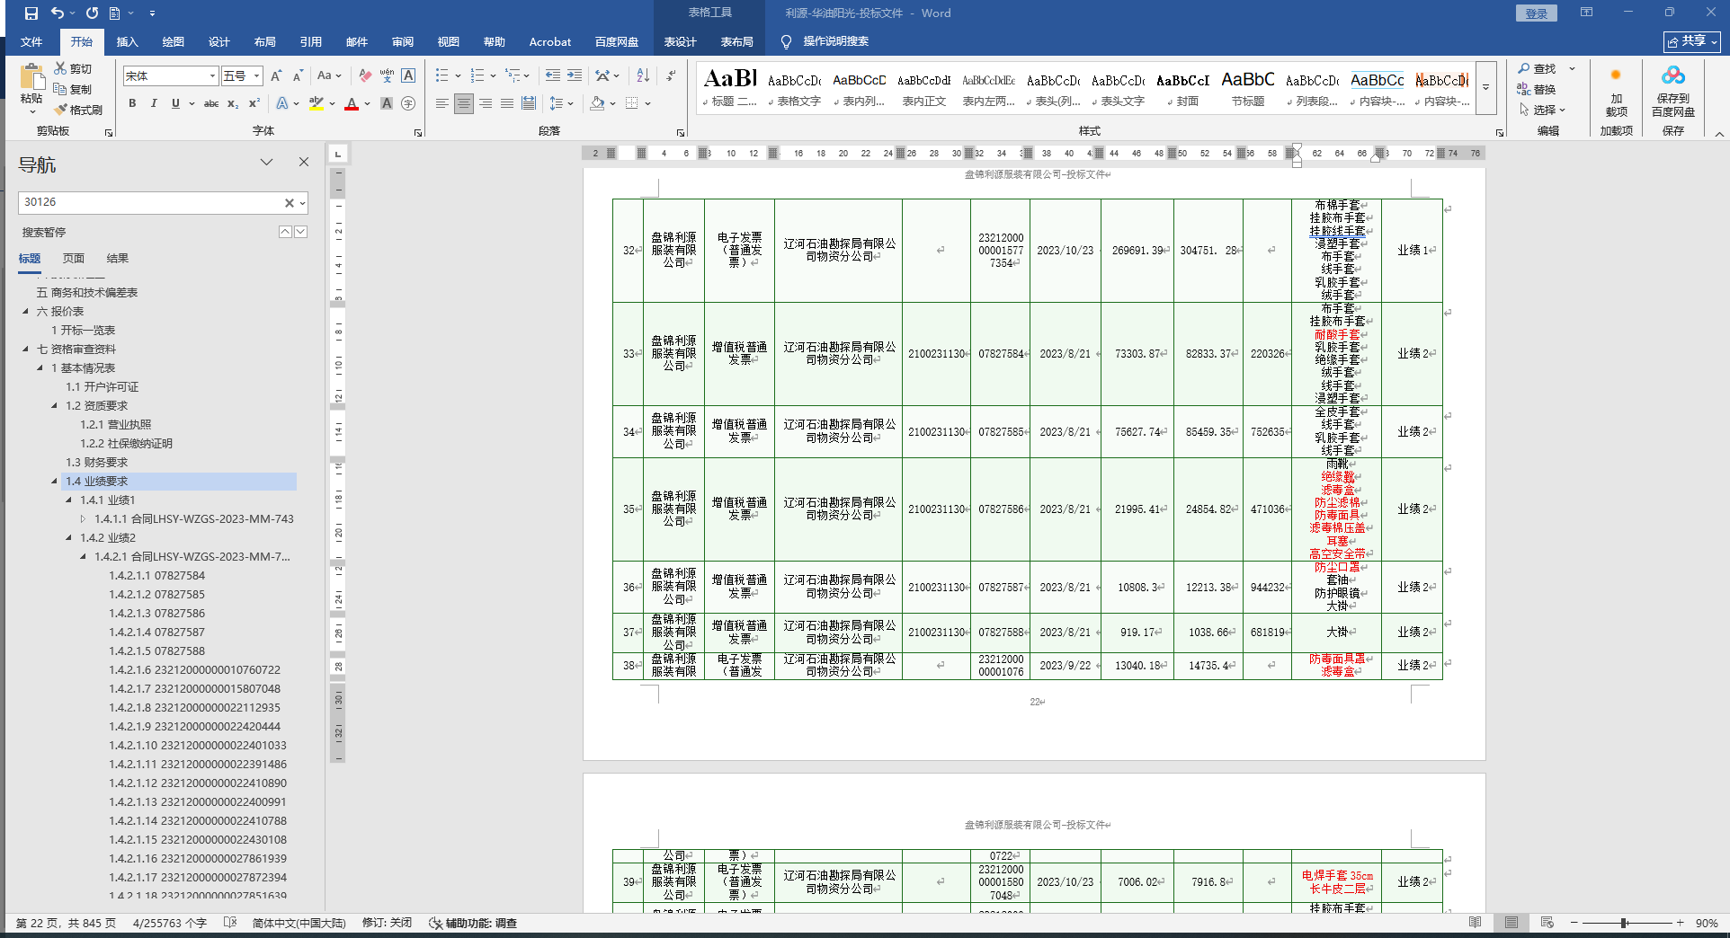Screen dimensions: 1730x938
Task: Clear all formatting with the eraser icon
Action: pos(365,76)
